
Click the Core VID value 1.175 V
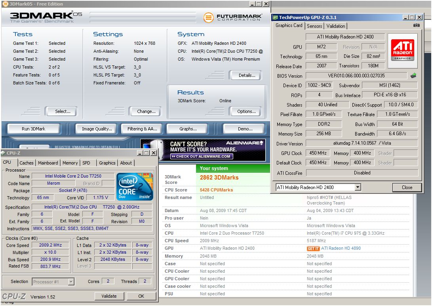(101, 197)
